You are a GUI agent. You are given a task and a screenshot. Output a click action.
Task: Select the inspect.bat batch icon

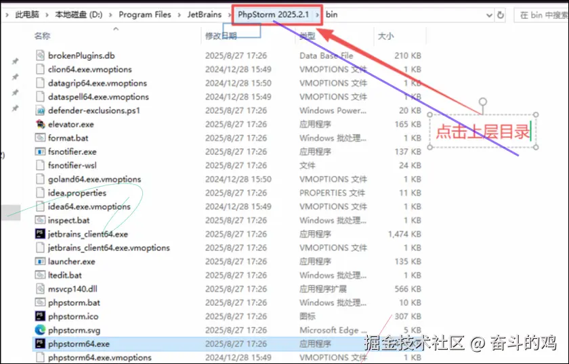40,220
